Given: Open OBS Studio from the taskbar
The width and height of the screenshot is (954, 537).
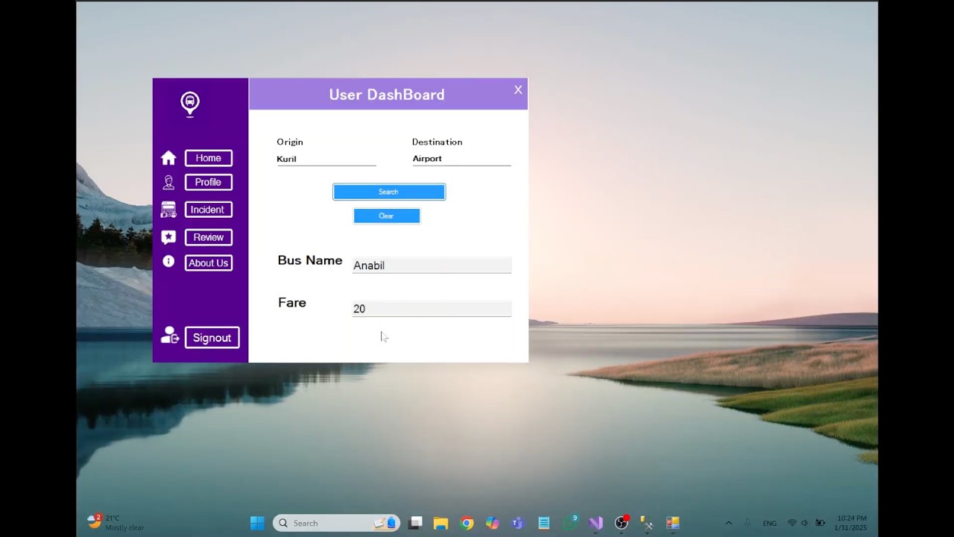Looking at the screenshot, I should [x=622, y=523].
